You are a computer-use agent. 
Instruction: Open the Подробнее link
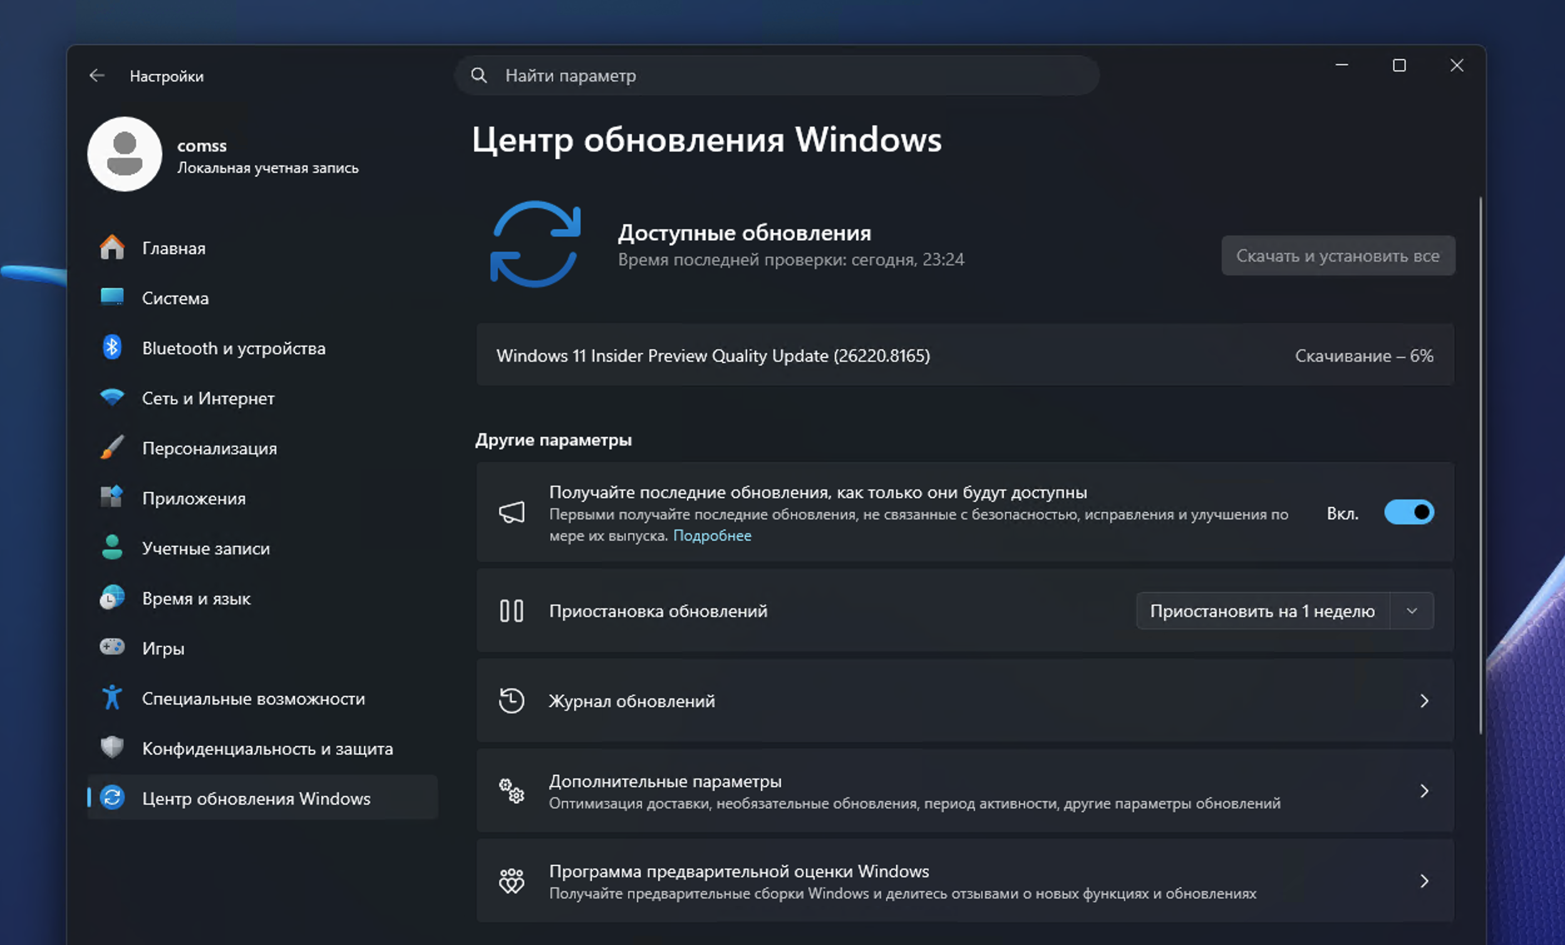[713, 536]
